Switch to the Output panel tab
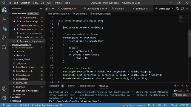Viewport: 191px width, 107px height. click(x=72, y=86)
